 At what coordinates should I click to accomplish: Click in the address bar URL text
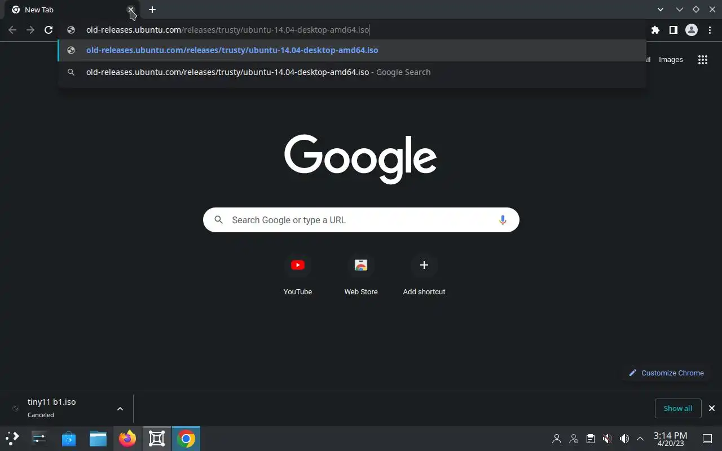(227, 30)
